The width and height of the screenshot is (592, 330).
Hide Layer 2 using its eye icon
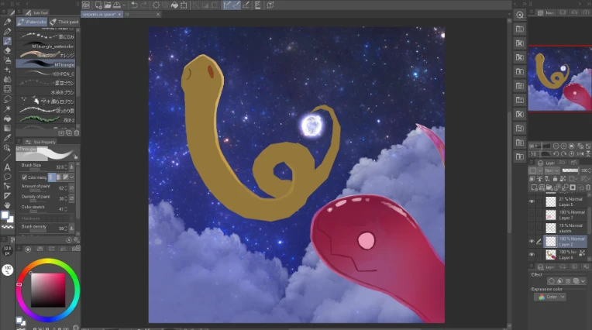click(532, 241)
